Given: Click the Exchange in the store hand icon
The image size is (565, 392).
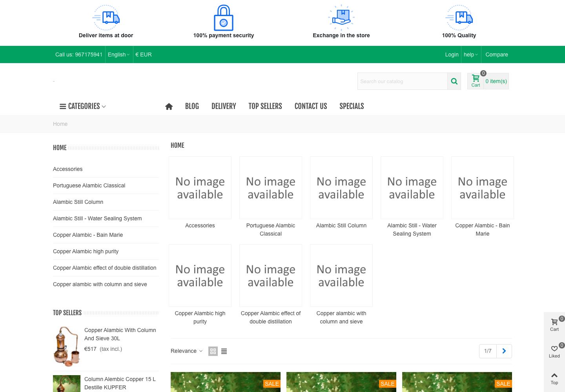Looking at the screenshot, I should pyautogui.click(x=341, y=18).
